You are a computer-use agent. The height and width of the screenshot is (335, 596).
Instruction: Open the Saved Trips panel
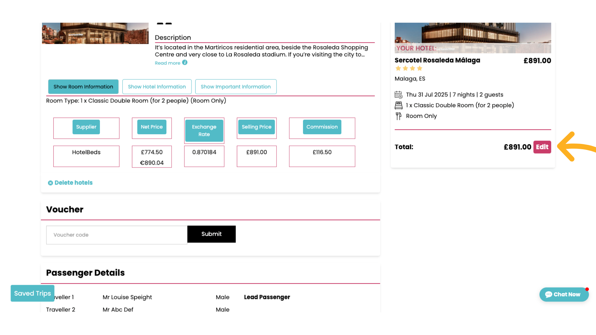point(32,293)
